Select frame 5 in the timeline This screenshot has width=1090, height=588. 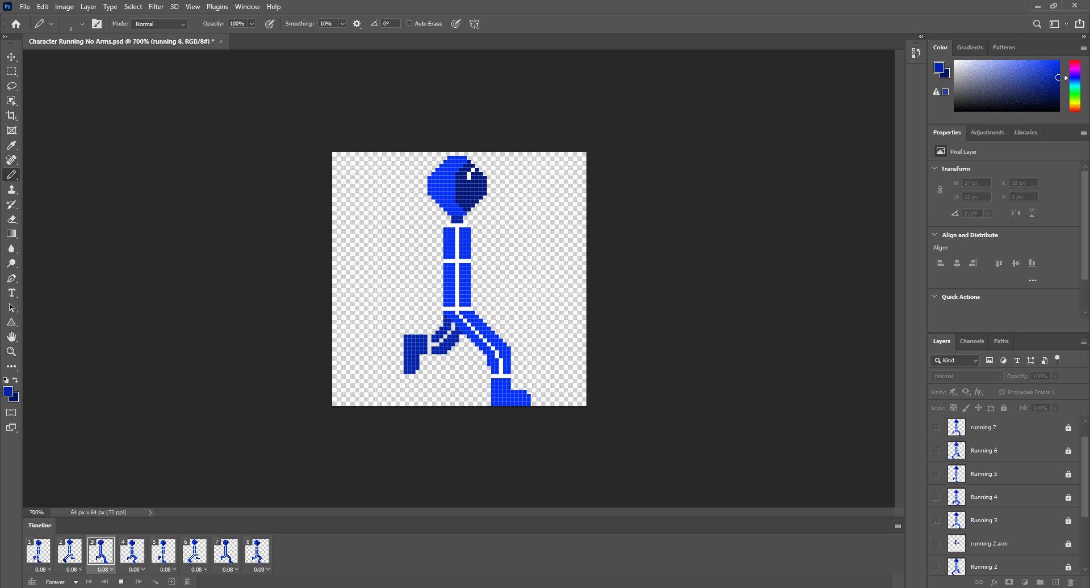[x=163, y=550]
